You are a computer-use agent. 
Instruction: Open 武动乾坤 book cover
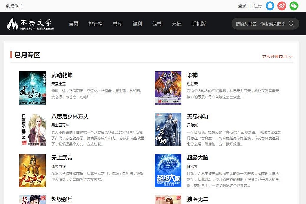32,88
